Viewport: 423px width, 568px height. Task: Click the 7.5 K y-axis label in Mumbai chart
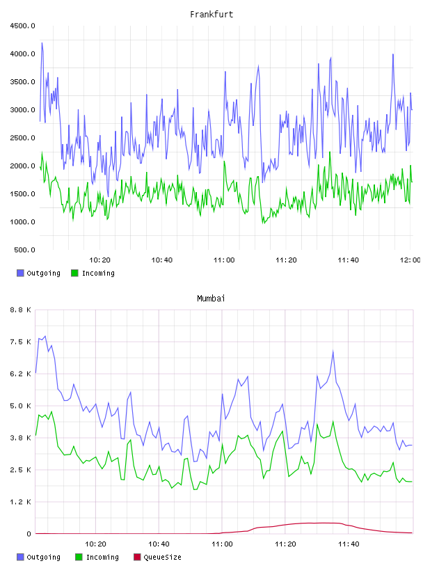(x=21, y=342)
